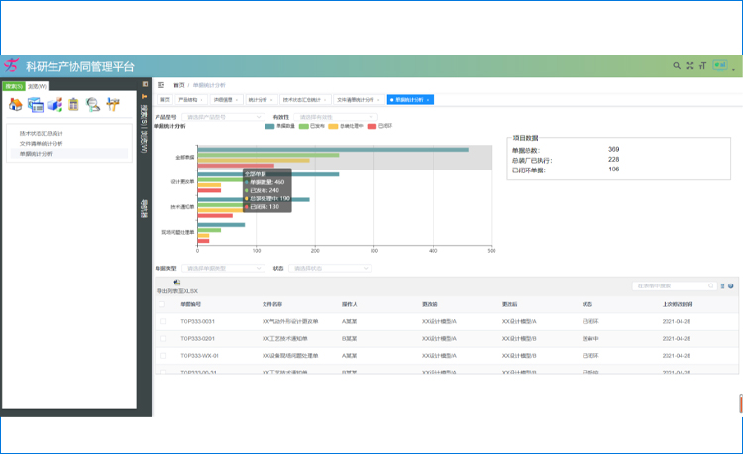This screenshot has height=454, width=743.
Task: Toggle the 总装处理中 yellow legend swatch
Action: pos(334,126)
